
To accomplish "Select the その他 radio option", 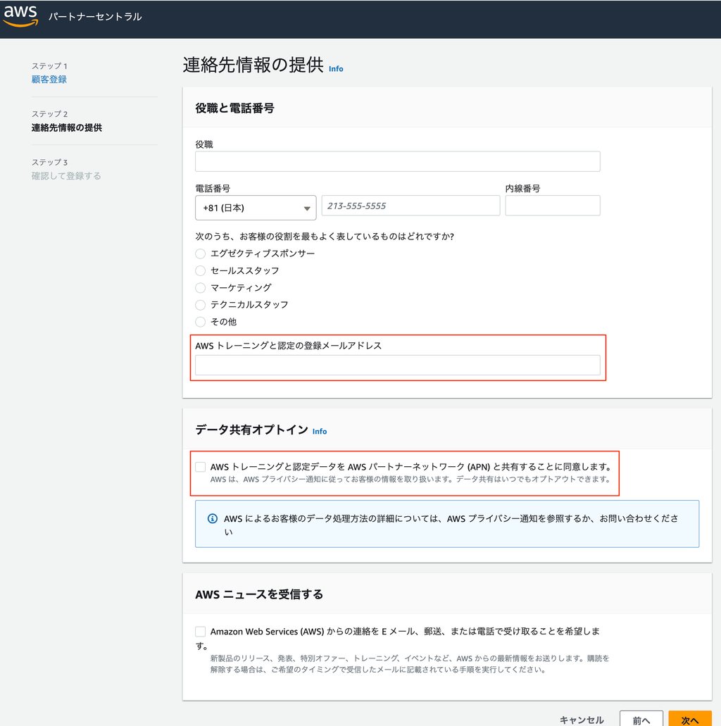I will click(201, 322).
